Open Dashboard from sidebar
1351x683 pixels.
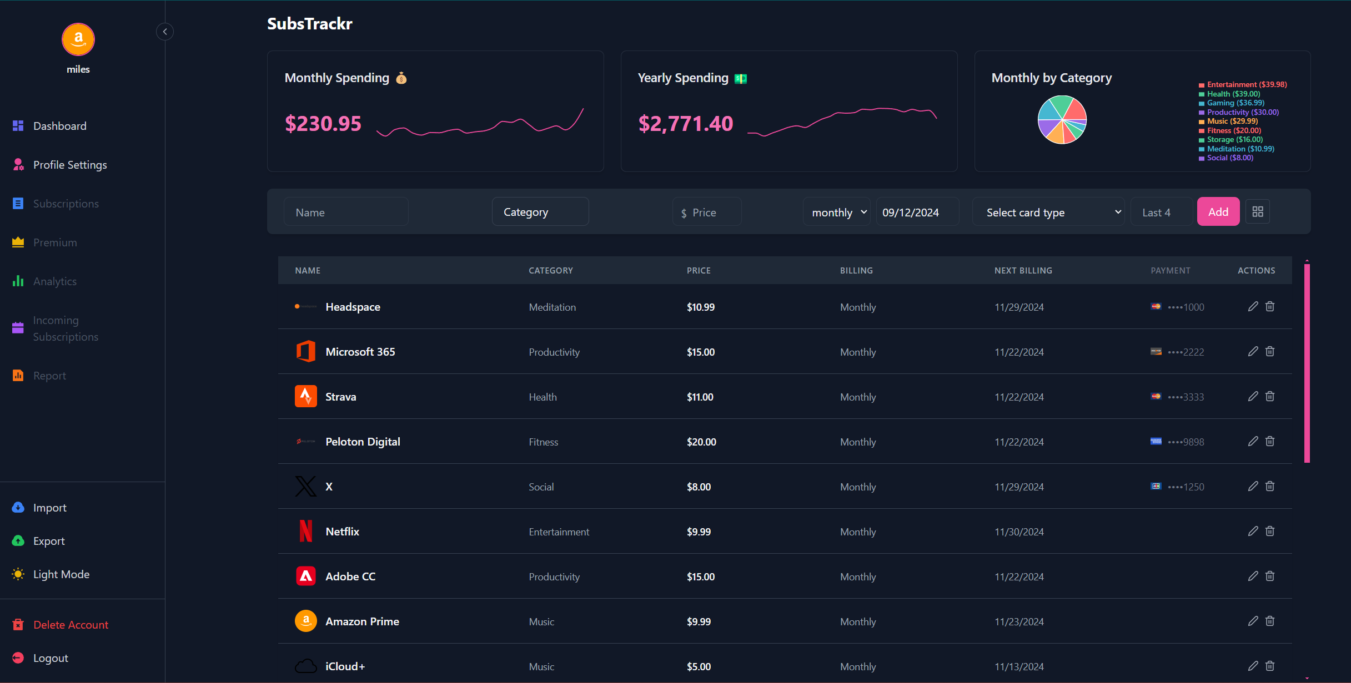coord(59,126)
